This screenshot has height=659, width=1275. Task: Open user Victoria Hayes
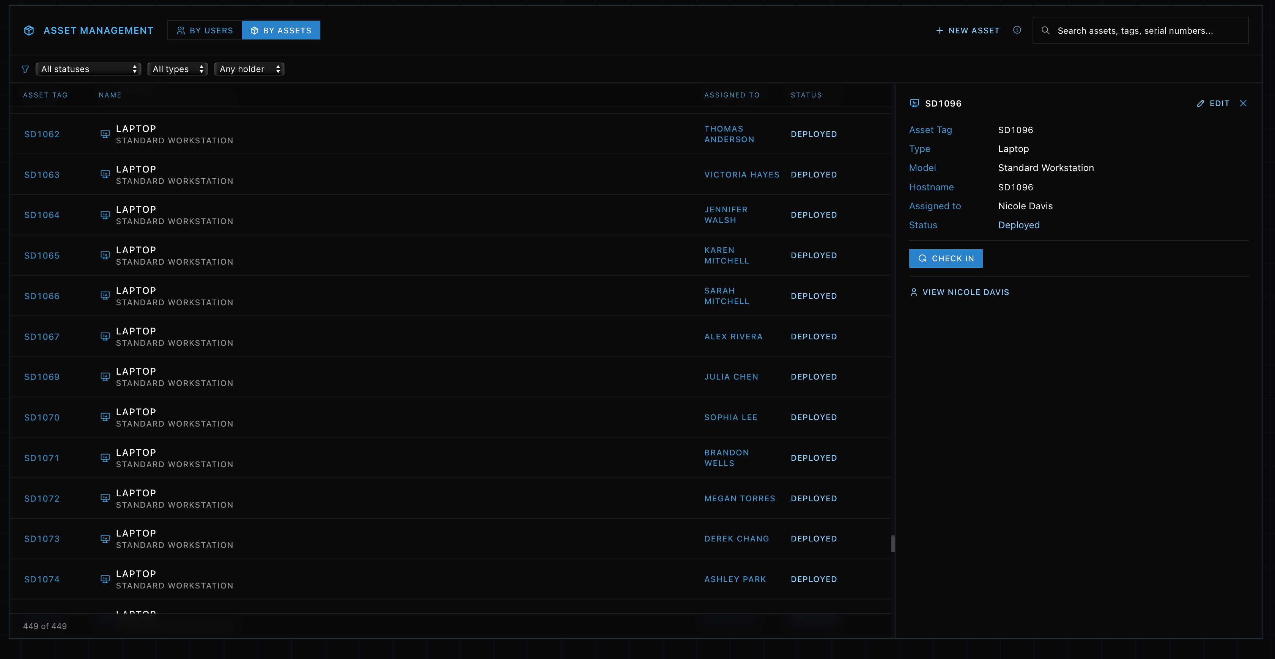tap(741, 175)
